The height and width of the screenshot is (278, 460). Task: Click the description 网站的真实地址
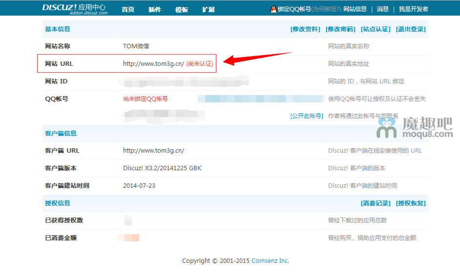click(x=349, y=63)
